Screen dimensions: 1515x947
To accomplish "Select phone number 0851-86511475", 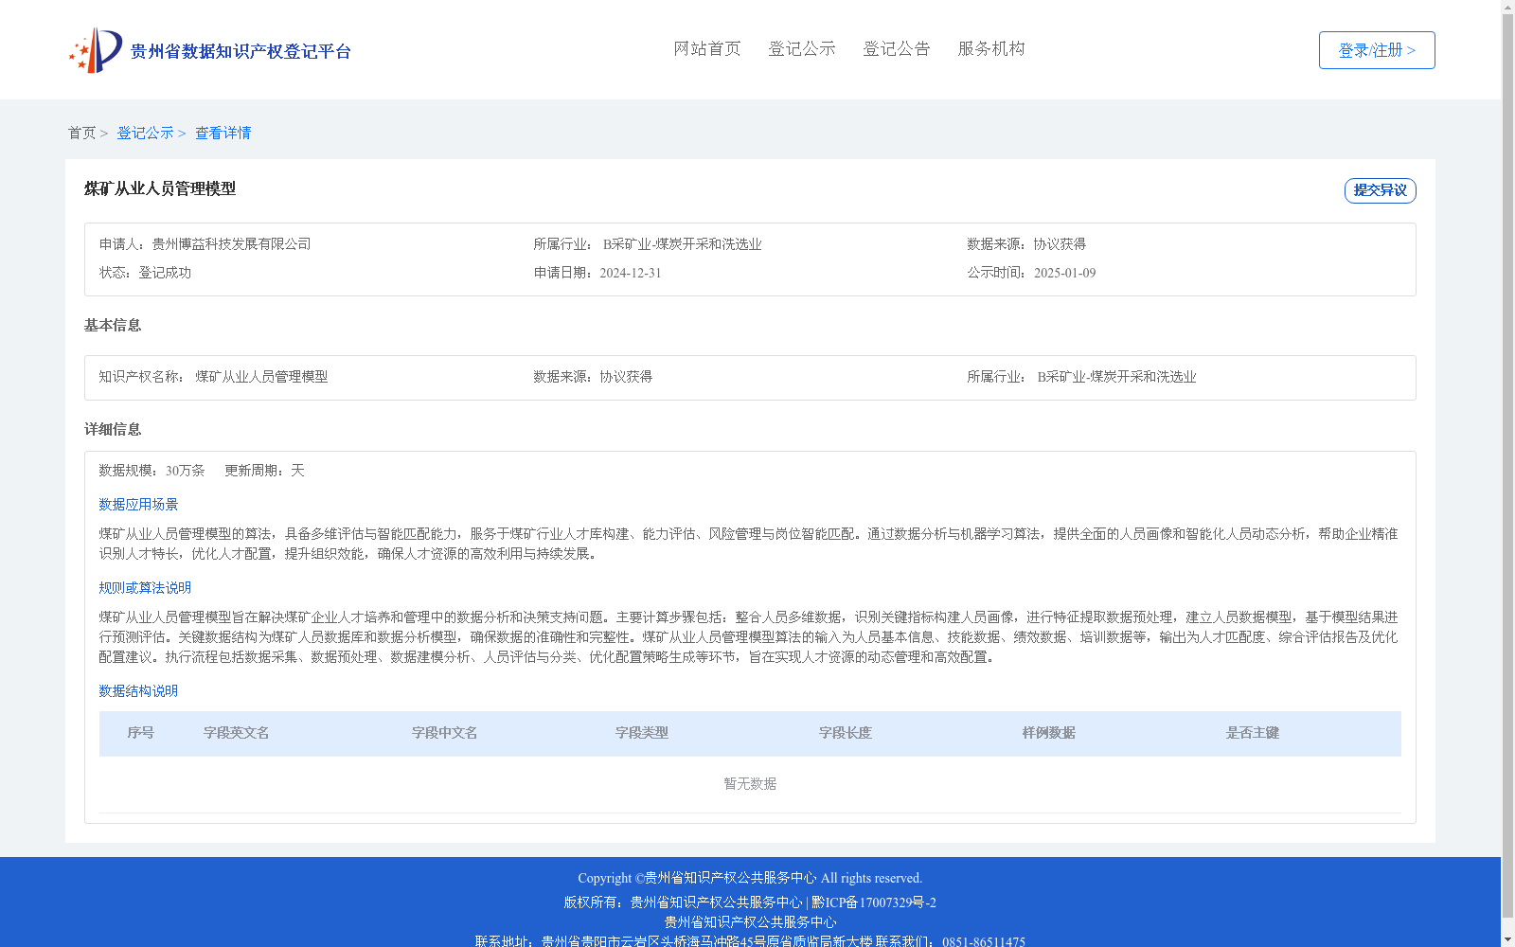I will point(984,942).
